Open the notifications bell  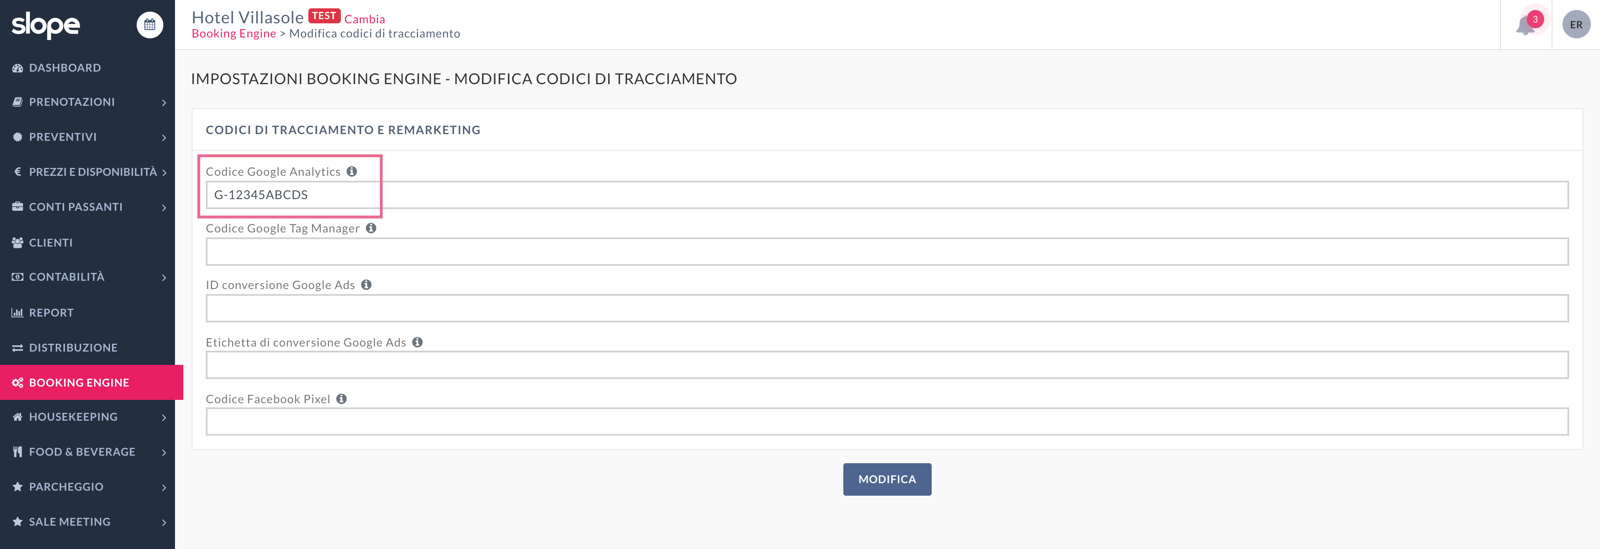click(1525, 26)
